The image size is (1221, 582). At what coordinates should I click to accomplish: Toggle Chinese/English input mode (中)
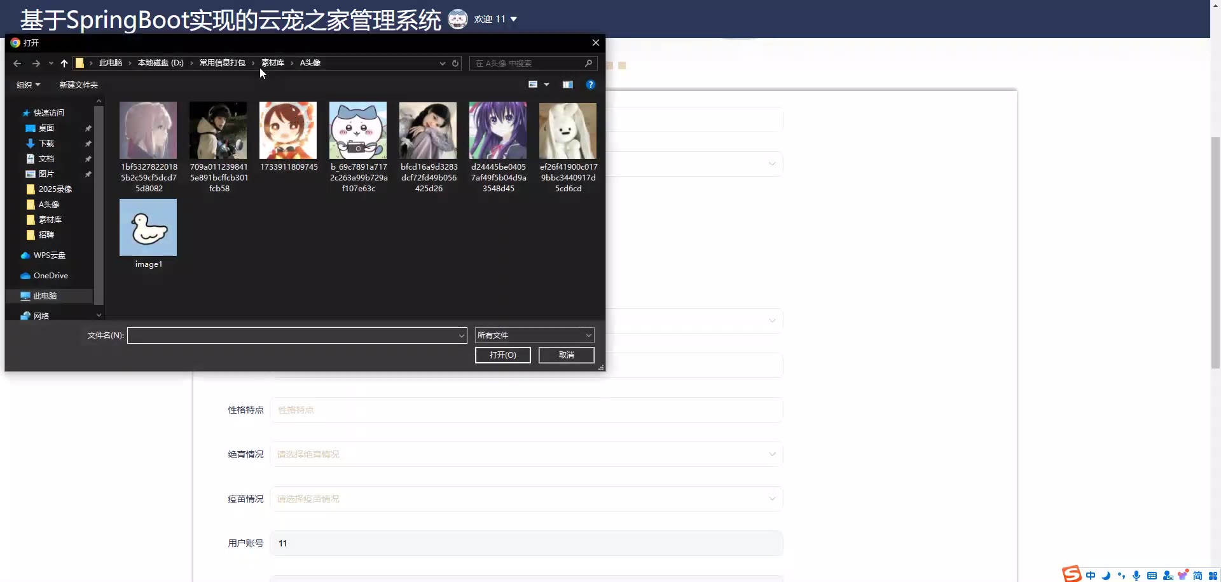(x=1091, y=576)
